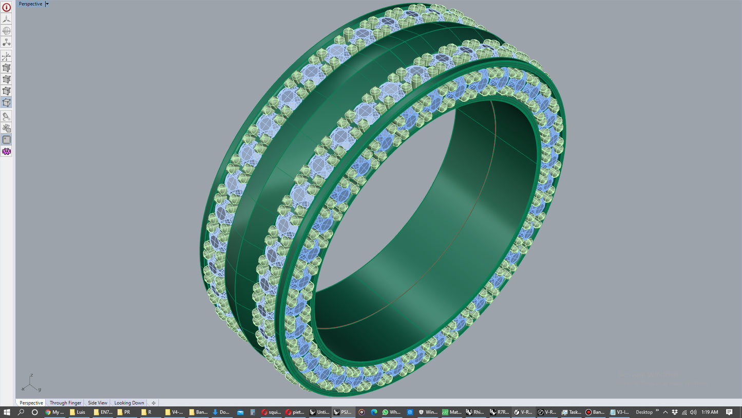Switch to the Looking Down viewport tab
Screen dimensions: 742x418
[x=129, y=403]
